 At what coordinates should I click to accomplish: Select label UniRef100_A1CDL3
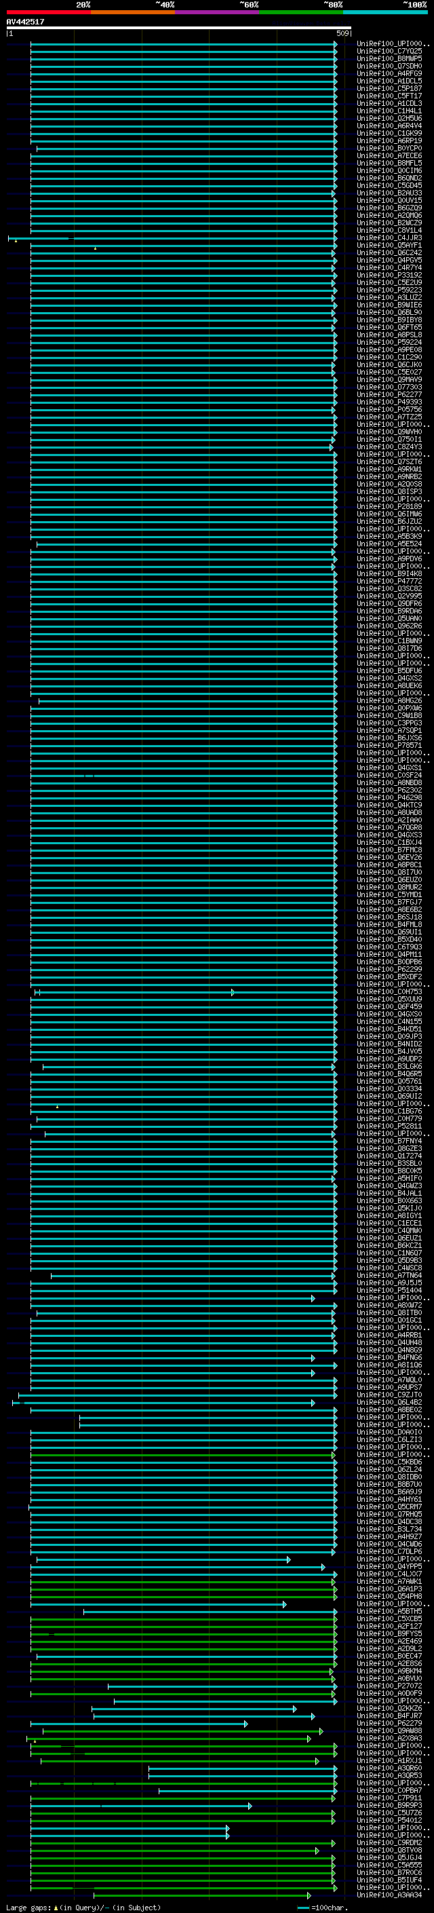[389, 103]
